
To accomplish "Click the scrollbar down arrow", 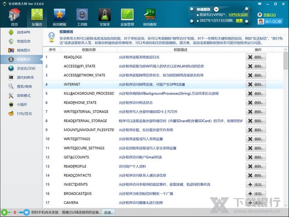I will point(286,205).
